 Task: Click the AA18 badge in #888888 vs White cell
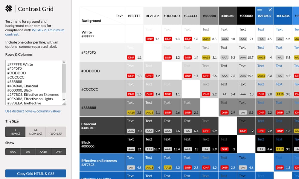pos(131,112)
